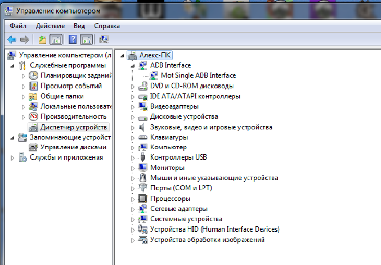This screenshot has width=381, height=265.
Task: Click the Контроллеры USB plug icon
Action: (143, 157)
